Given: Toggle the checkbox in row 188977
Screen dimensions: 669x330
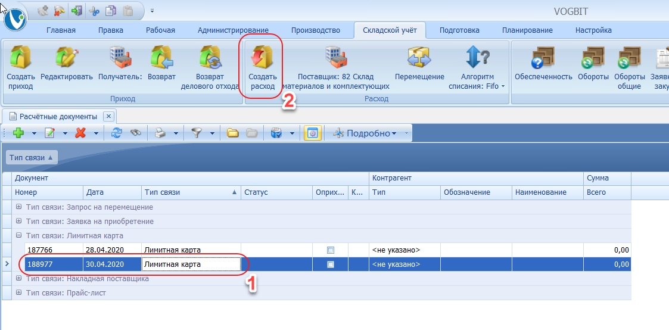Looking at the screenshot, I should (331, 264).
